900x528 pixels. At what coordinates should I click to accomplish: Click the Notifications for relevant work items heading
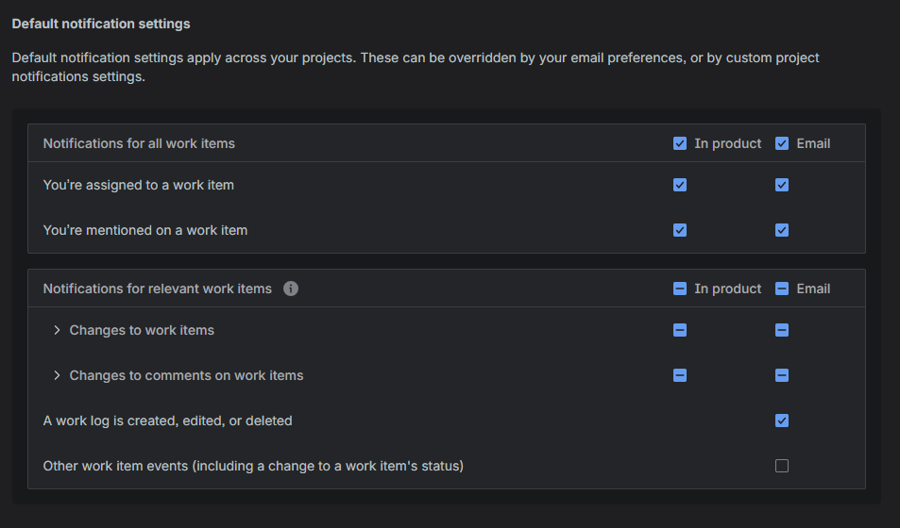coord(157,289)
